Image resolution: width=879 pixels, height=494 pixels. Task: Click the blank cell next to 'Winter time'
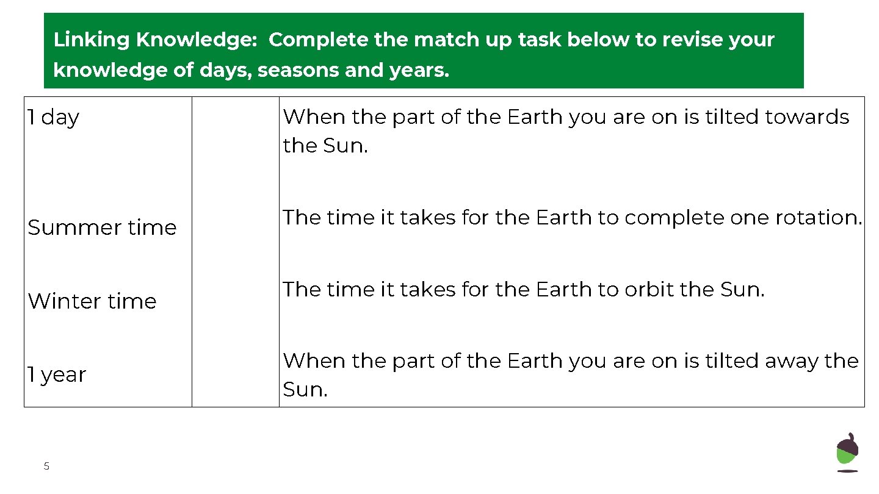(x=235, y=301)
